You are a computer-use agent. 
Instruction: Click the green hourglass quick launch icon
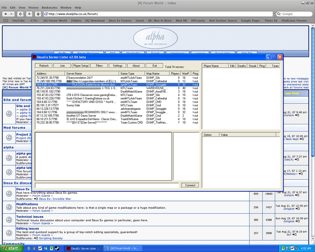point(51,248)
